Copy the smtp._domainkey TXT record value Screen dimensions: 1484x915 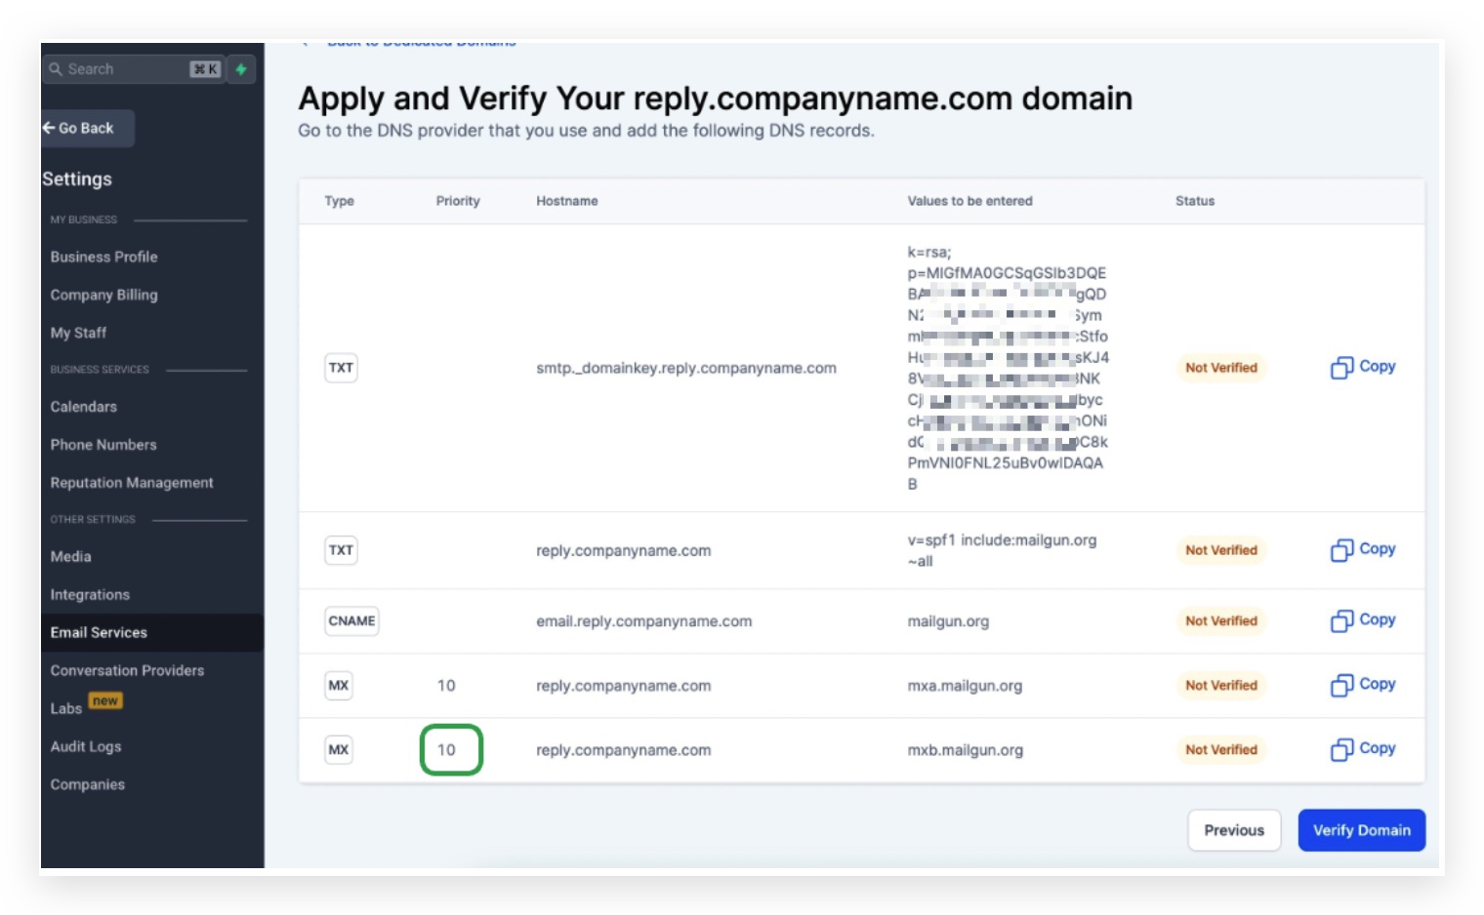click(x=1363, y=367)
